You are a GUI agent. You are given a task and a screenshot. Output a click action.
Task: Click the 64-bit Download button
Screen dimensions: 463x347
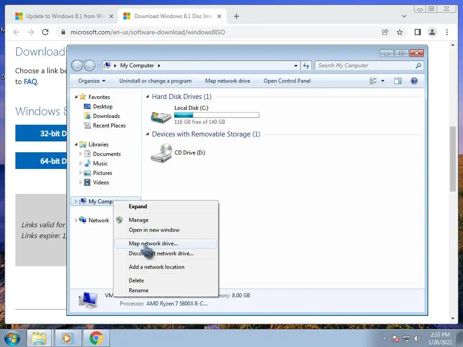point(41,161)
